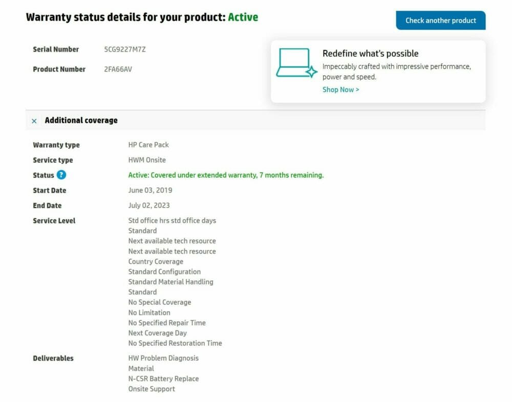
Task: Click the laptop sparkle promo icon
Action: click(296, 63)
